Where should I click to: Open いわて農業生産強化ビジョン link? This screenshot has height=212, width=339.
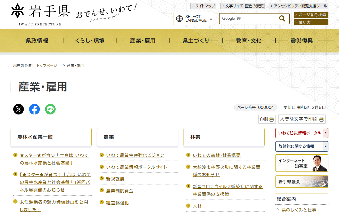click(135, 155)
